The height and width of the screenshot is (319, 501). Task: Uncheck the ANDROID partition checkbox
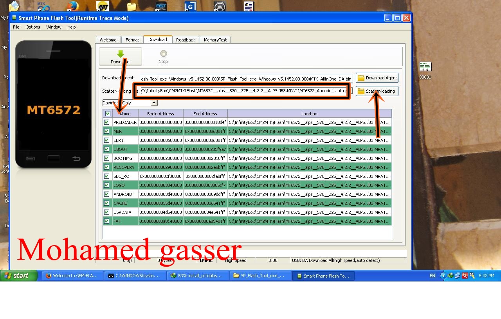[106, 194]
